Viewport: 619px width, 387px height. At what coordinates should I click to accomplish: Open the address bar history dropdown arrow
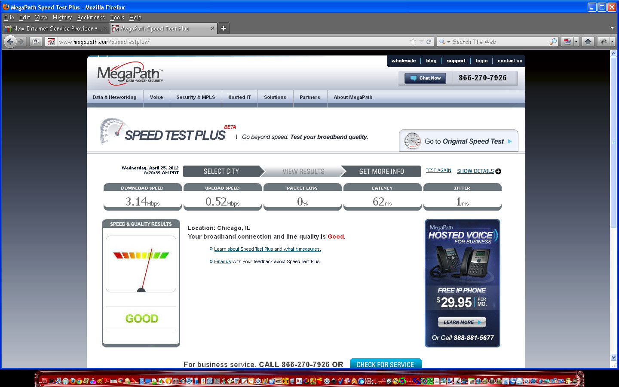[421, 42]
